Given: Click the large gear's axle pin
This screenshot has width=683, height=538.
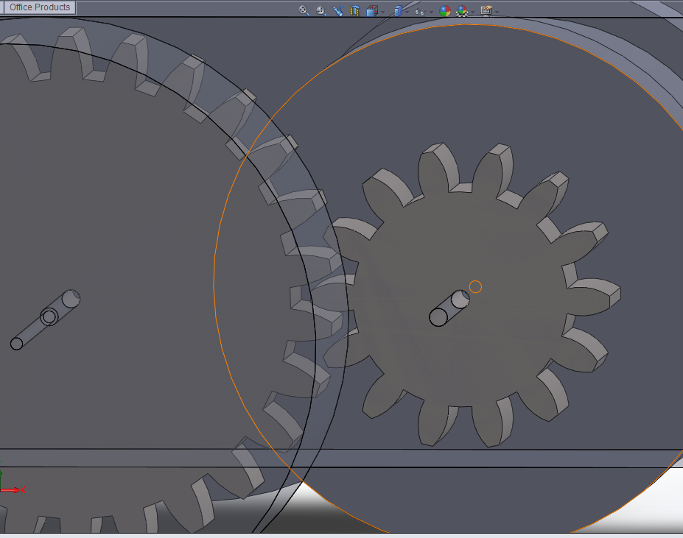Looking at the screenshot, I should click(45, 319).
